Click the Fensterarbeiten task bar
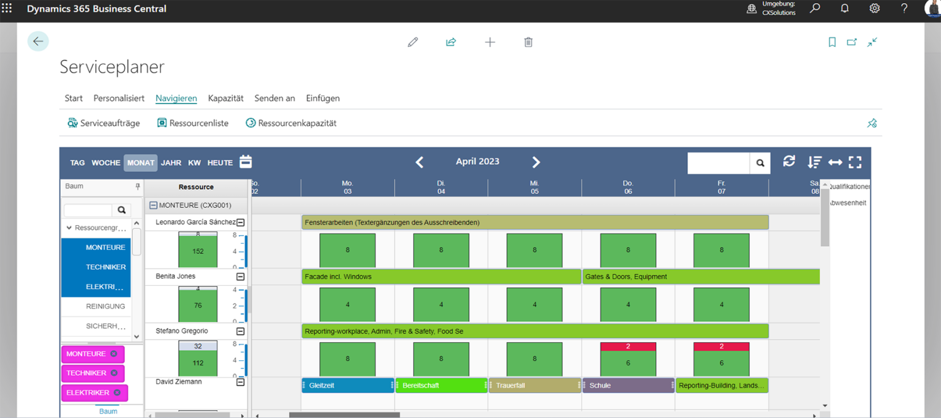The image size is (941, 418). (535, 222)
